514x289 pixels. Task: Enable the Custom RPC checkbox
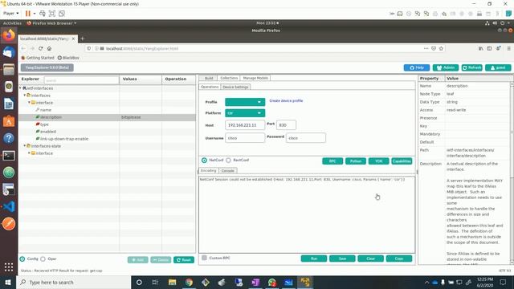(x=204, y=258)
